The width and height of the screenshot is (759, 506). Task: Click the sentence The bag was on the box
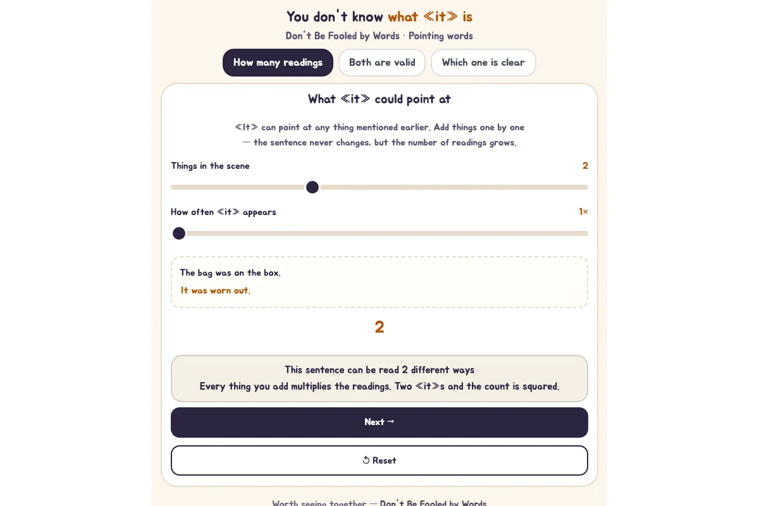pyautogui.click(x=230, y=273)
